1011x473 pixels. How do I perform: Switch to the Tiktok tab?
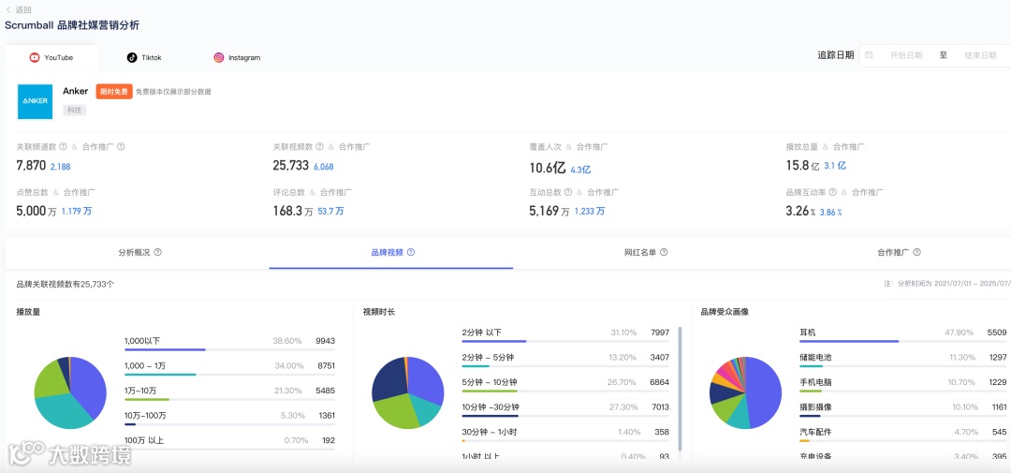(x=144, y=57)
